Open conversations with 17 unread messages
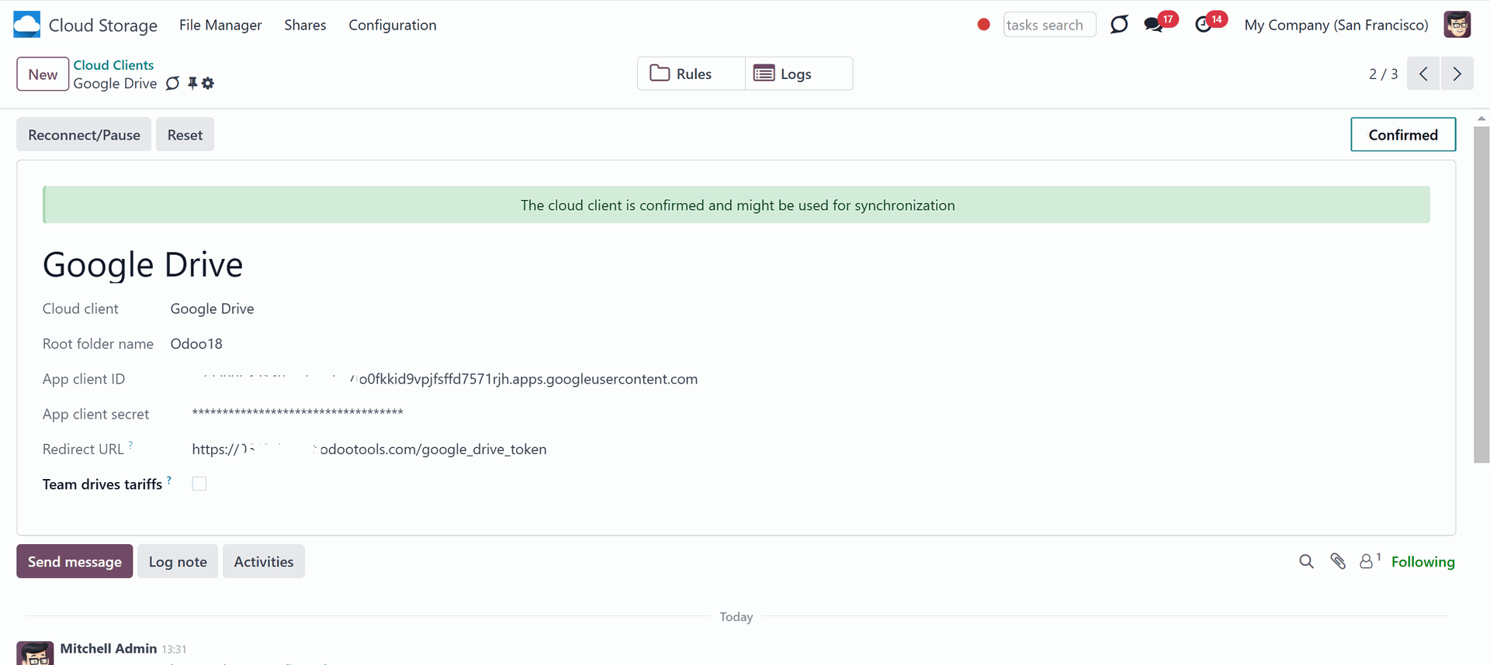The height and width of the screenshot is (665, 1490). coord(1160,23)
